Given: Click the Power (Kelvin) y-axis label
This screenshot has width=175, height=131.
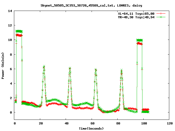Looking at the screenshot, I should click(3, 65).
